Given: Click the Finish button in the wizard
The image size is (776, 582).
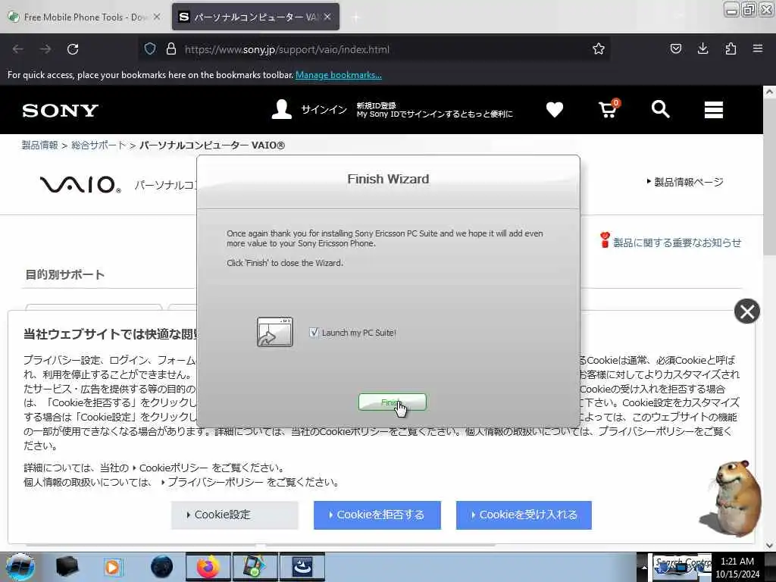Looking at the screenshot, I should point(392,402).
